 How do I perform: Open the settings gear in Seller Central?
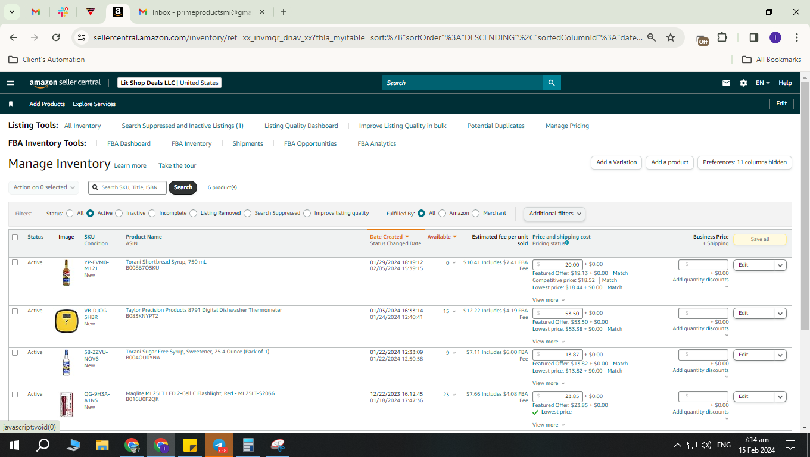point(743,83)
